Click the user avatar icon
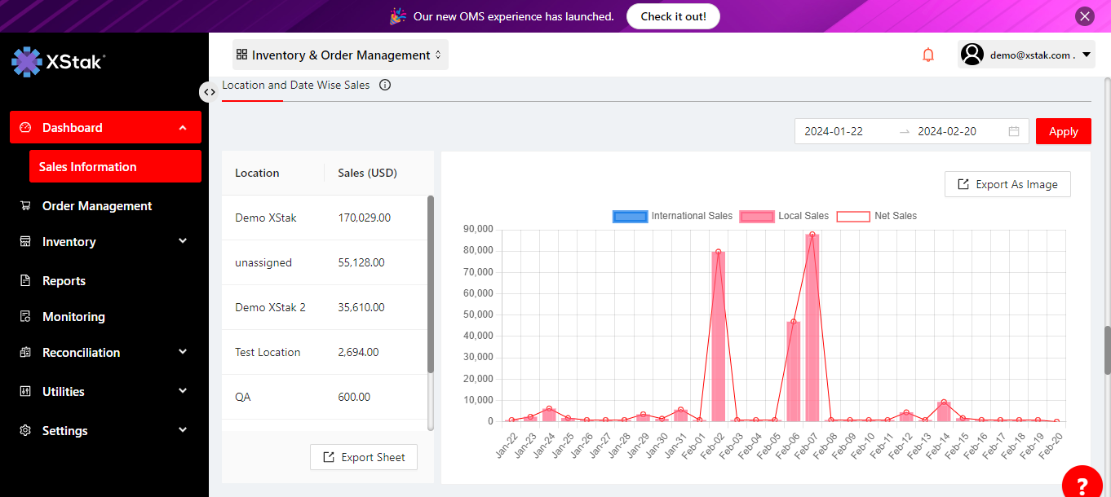Viewport: 1111px width, 497px height. click(972, 55)
